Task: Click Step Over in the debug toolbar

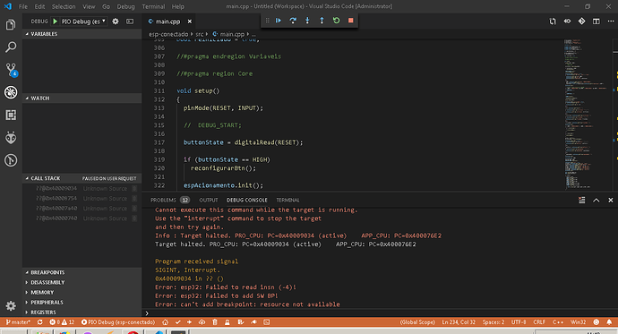Action: tap(293, 21)
